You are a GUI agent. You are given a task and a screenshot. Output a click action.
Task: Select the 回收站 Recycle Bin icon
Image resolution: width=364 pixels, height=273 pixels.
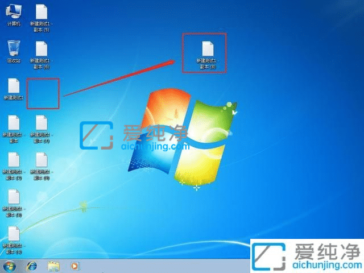coord(14,52)
